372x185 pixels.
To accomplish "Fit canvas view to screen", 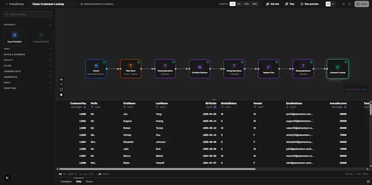I will click(61, 89).
